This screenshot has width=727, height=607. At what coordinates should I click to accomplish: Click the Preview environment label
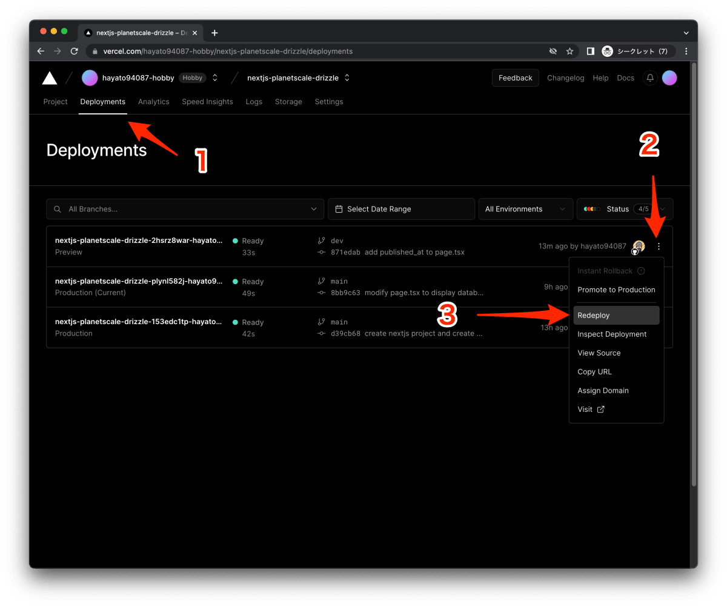click(x=68, y=252)
